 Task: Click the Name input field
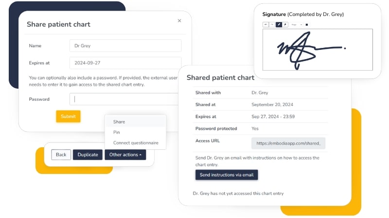pyautogui.click(x=125, y=46)
